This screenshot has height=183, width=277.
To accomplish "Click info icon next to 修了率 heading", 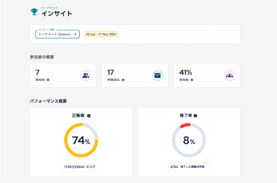I will [195, 116].
